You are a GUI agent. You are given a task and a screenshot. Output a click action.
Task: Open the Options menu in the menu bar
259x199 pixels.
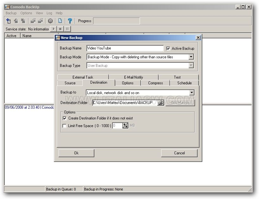(x=26, y=13)
